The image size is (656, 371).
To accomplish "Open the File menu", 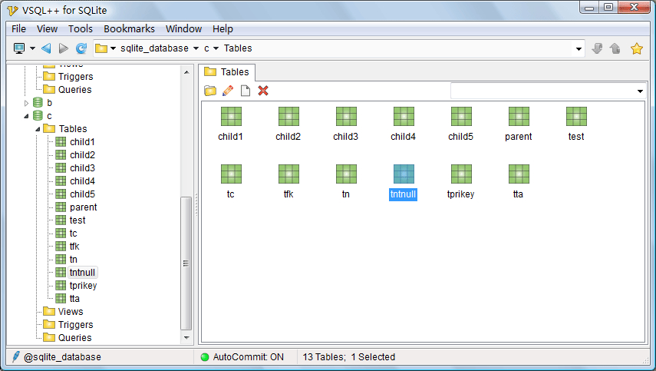I will (x=19, y=29).
